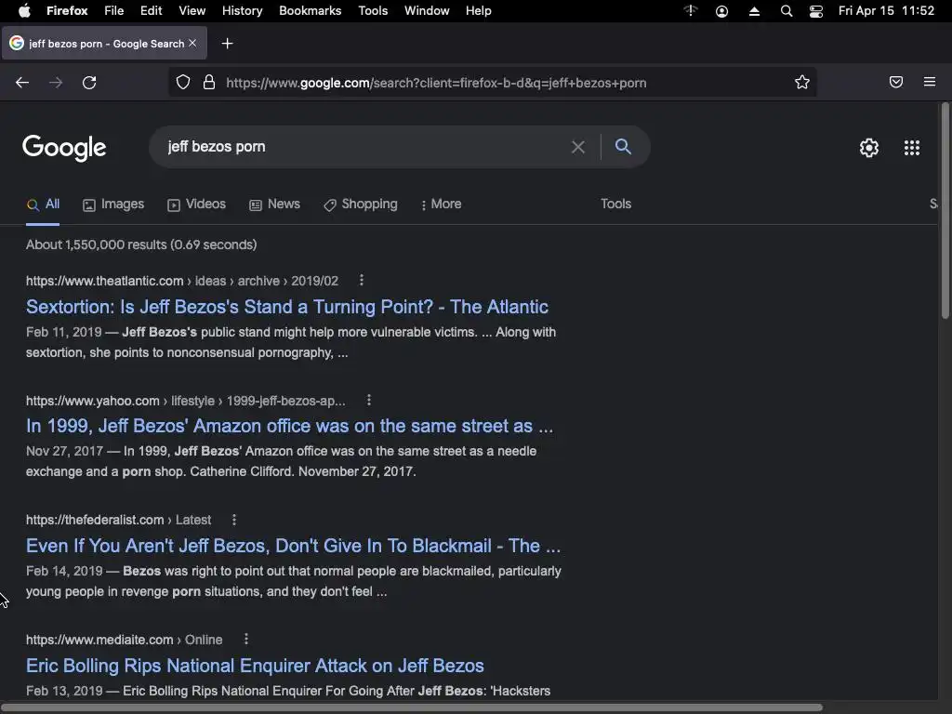Open the More search filters dropdown
The height and width of the screenshot is (714, 952).
(x=441, y=204)
